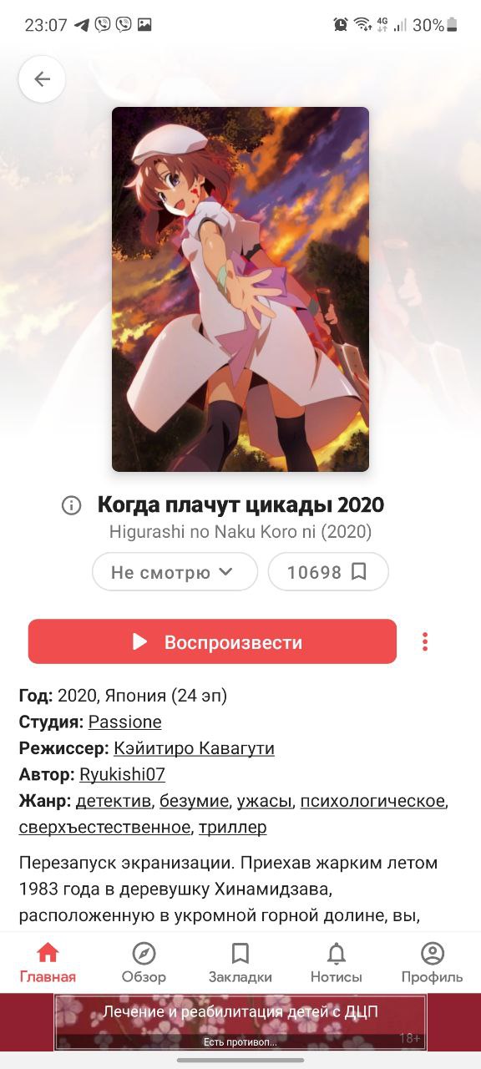Image resolution: width=481 pixels, height=1069 pixels.
Task: Open the three-dot more options menu
Action: click(425, 642)
